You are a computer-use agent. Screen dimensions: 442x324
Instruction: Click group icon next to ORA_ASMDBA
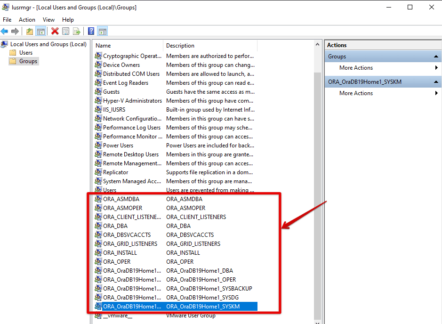(x=98, y=199)
